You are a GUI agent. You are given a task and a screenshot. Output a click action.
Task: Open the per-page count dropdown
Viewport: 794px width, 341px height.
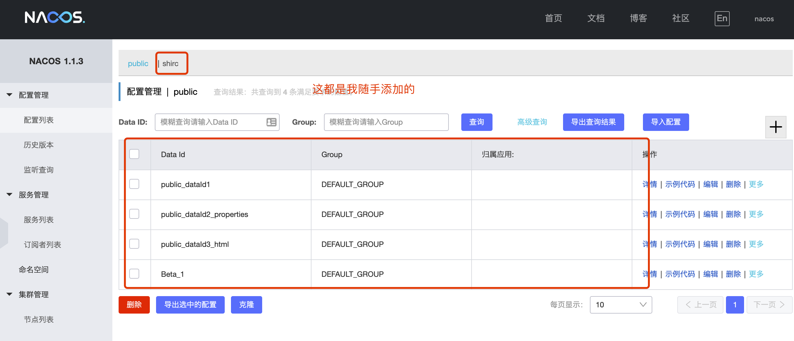click(x=620, y=305)
